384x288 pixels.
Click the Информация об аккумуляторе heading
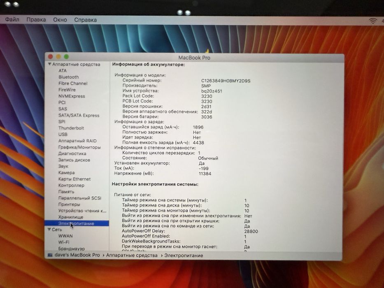click(149, 65)
